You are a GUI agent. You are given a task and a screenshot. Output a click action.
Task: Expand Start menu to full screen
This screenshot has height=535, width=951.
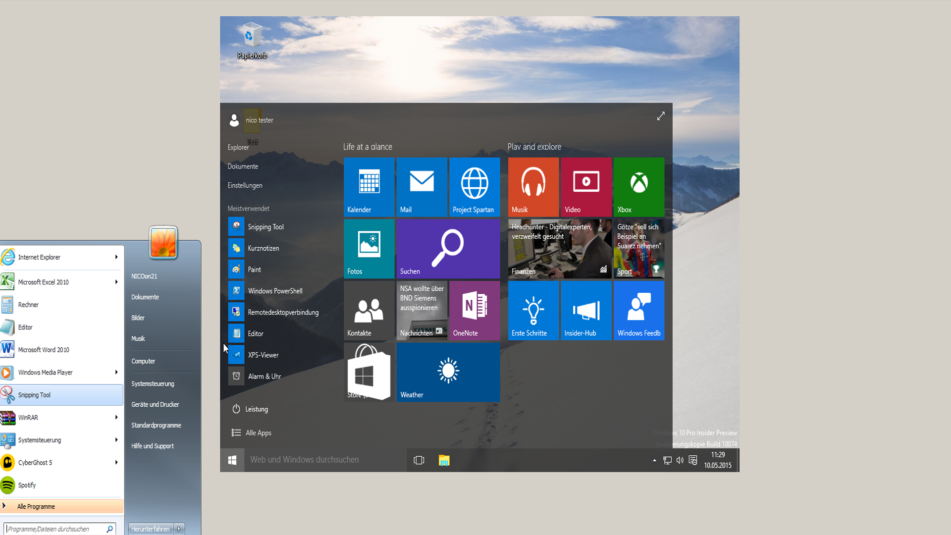point(661,116)
